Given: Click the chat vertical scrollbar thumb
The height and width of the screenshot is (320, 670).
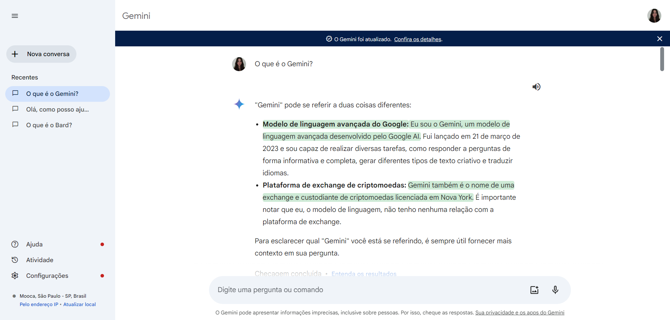Looking at the screenshot, I should (x=662, y=59).
